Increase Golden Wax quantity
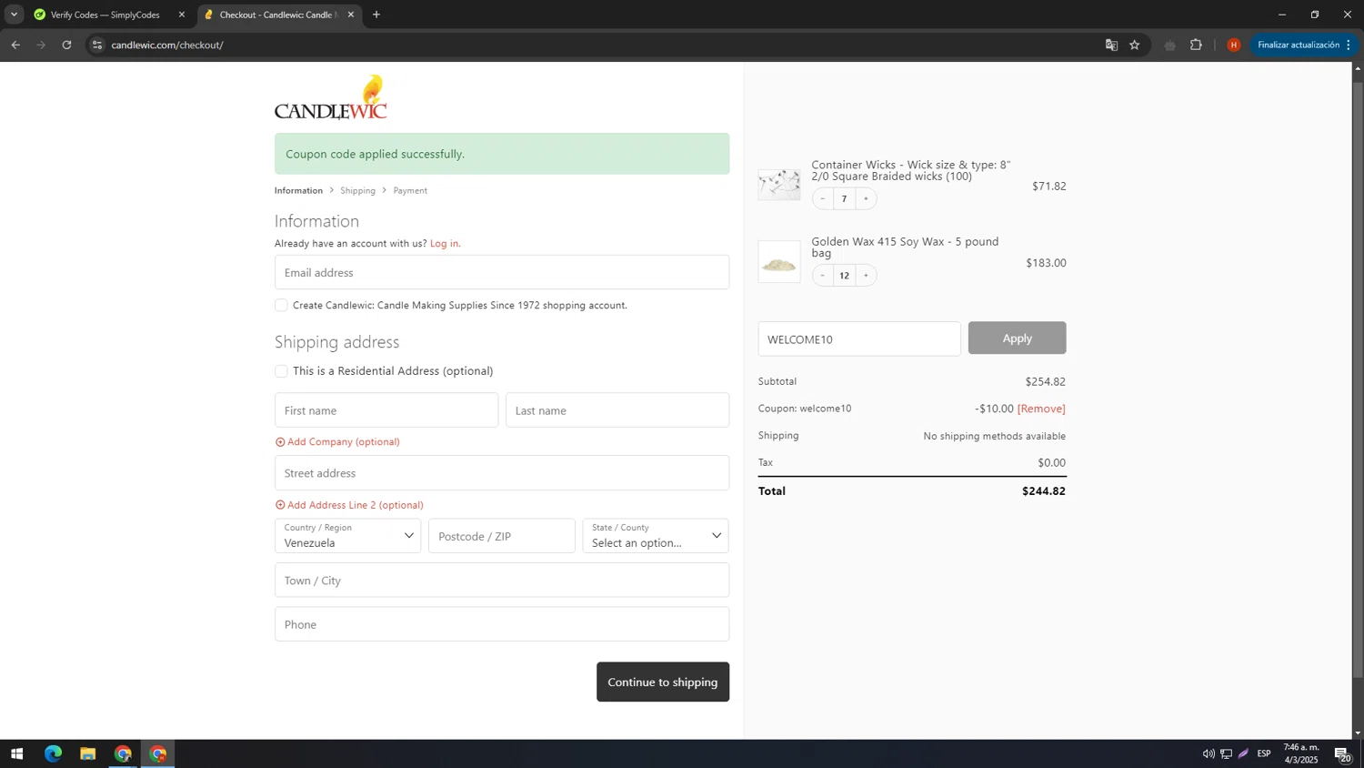Screen dimensions: 1364x768 point(866,275)
